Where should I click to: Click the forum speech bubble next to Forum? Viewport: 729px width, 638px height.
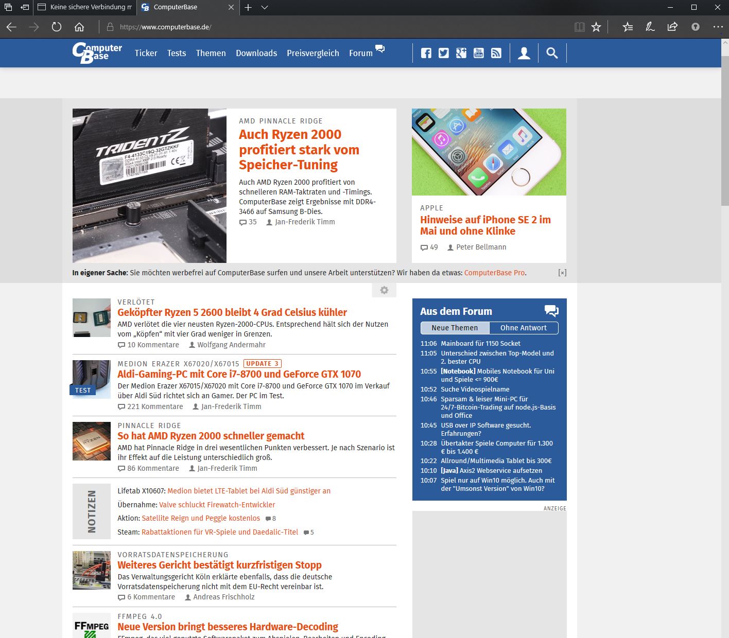pyautogui.click(x=380, y=49)
